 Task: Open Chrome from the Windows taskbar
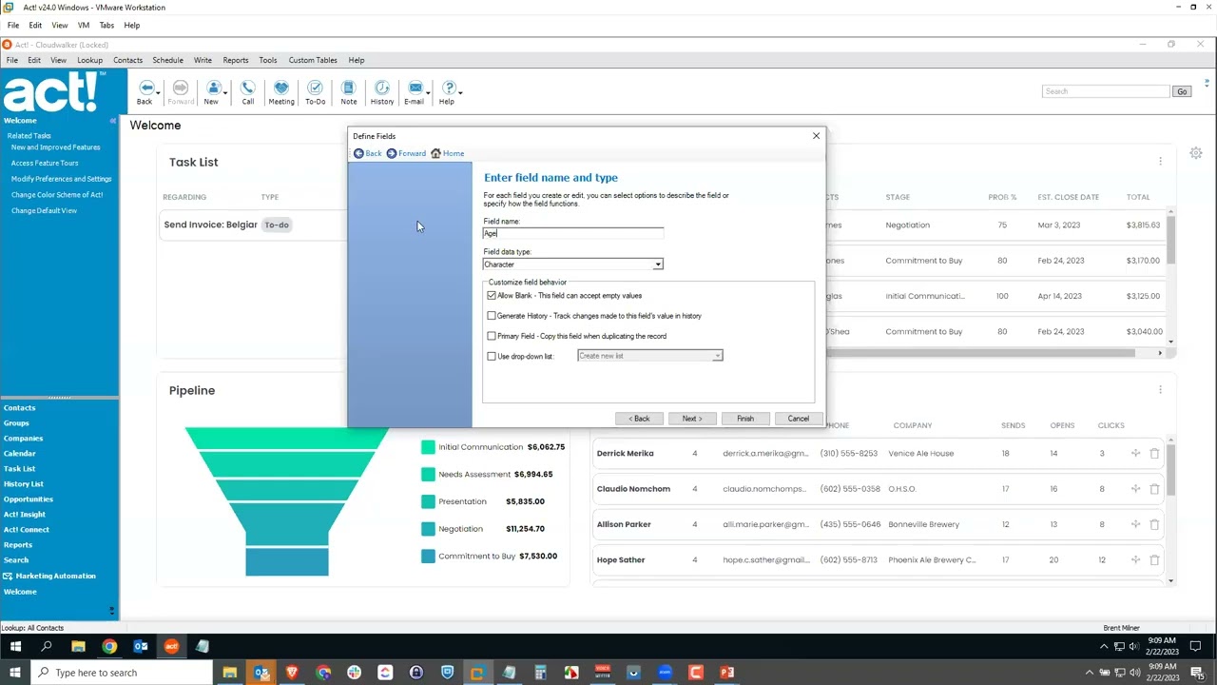109,646
